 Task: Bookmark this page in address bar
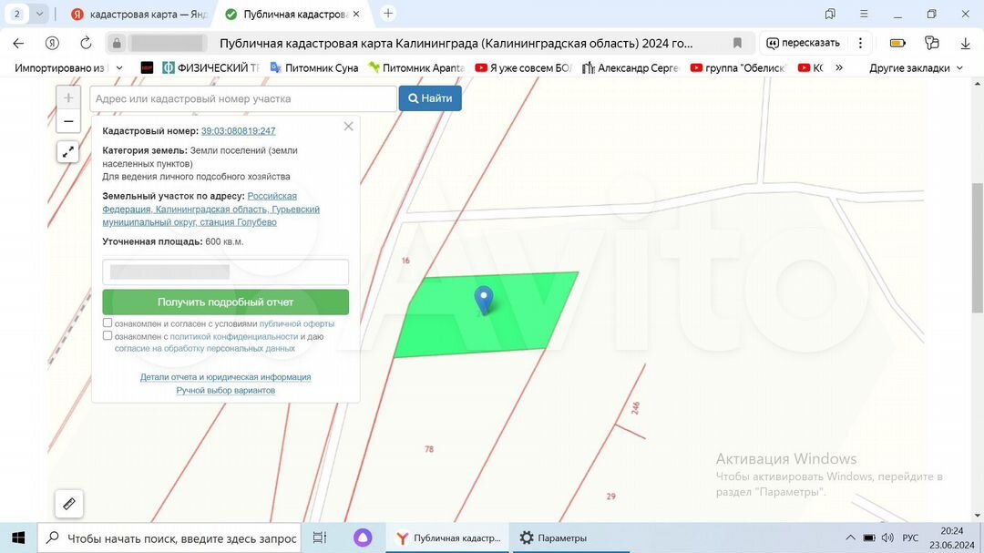pos(737,43)
